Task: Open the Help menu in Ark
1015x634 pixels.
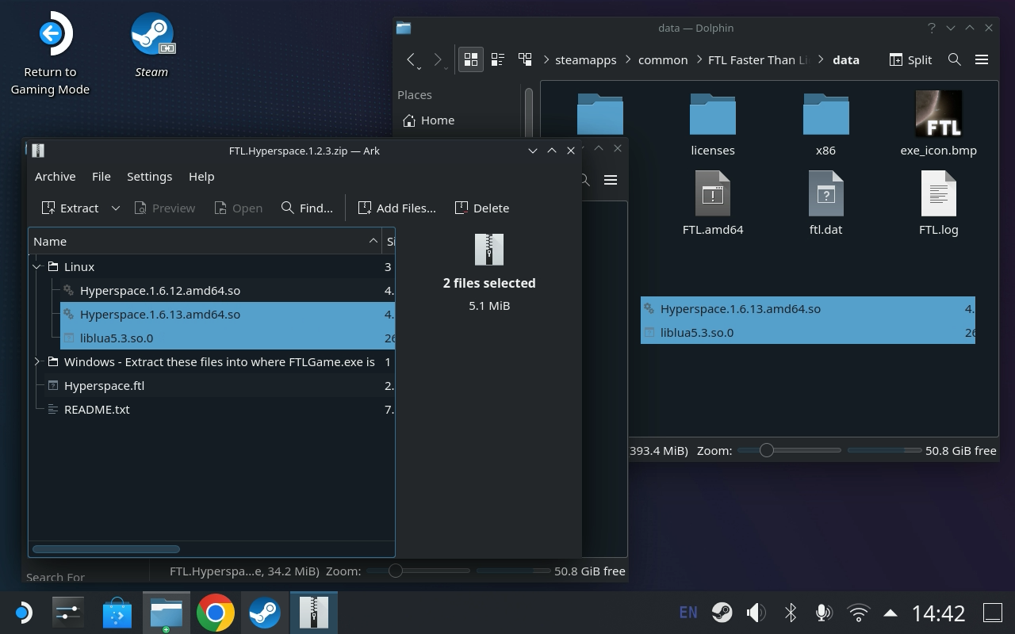Action: tap(201, 177)
